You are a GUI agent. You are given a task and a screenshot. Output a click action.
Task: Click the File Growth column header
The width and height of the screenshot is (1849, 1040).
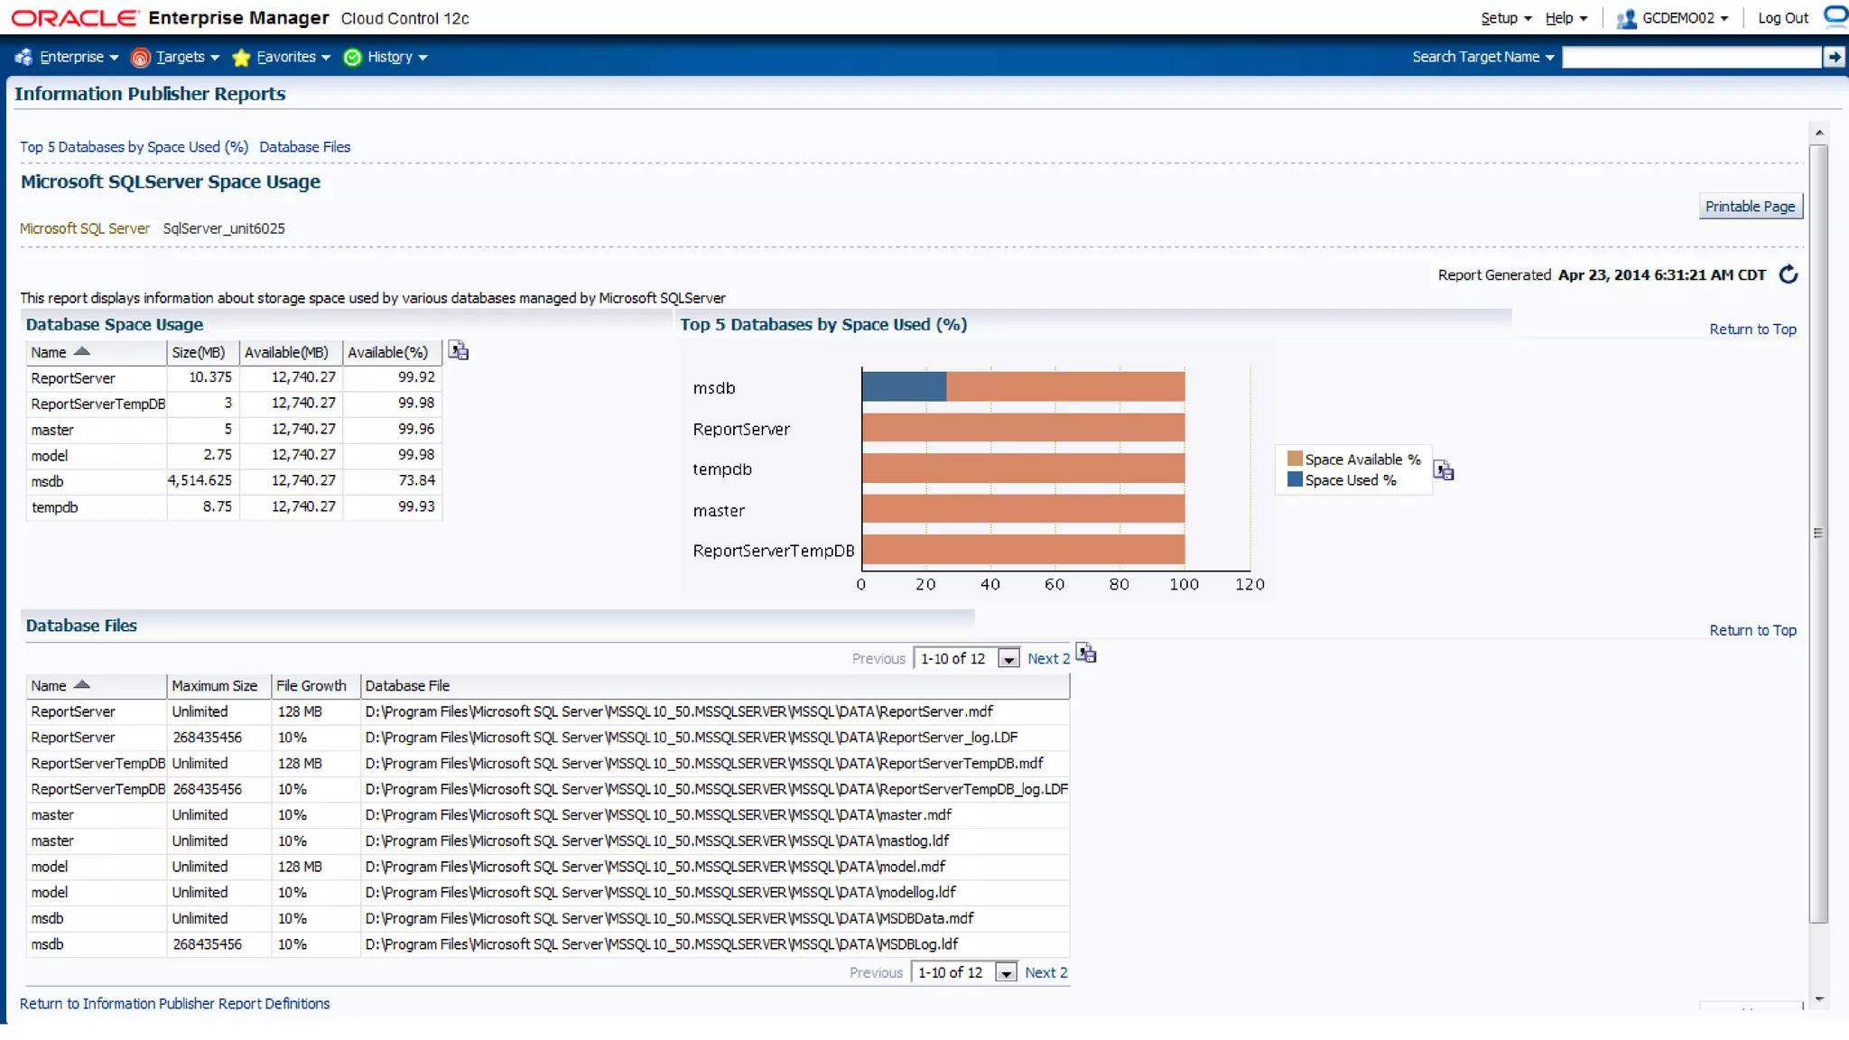(x=315, y=685)
